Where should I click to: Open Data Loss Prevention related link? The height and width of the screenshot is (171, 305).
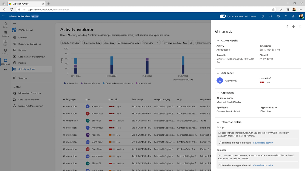point(29,100)
